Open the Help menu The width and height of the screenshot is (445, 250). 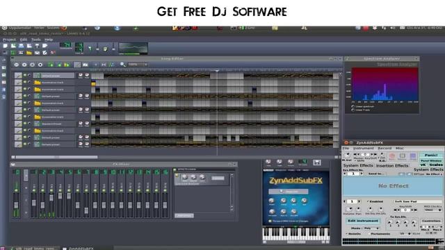click(49, 40)
